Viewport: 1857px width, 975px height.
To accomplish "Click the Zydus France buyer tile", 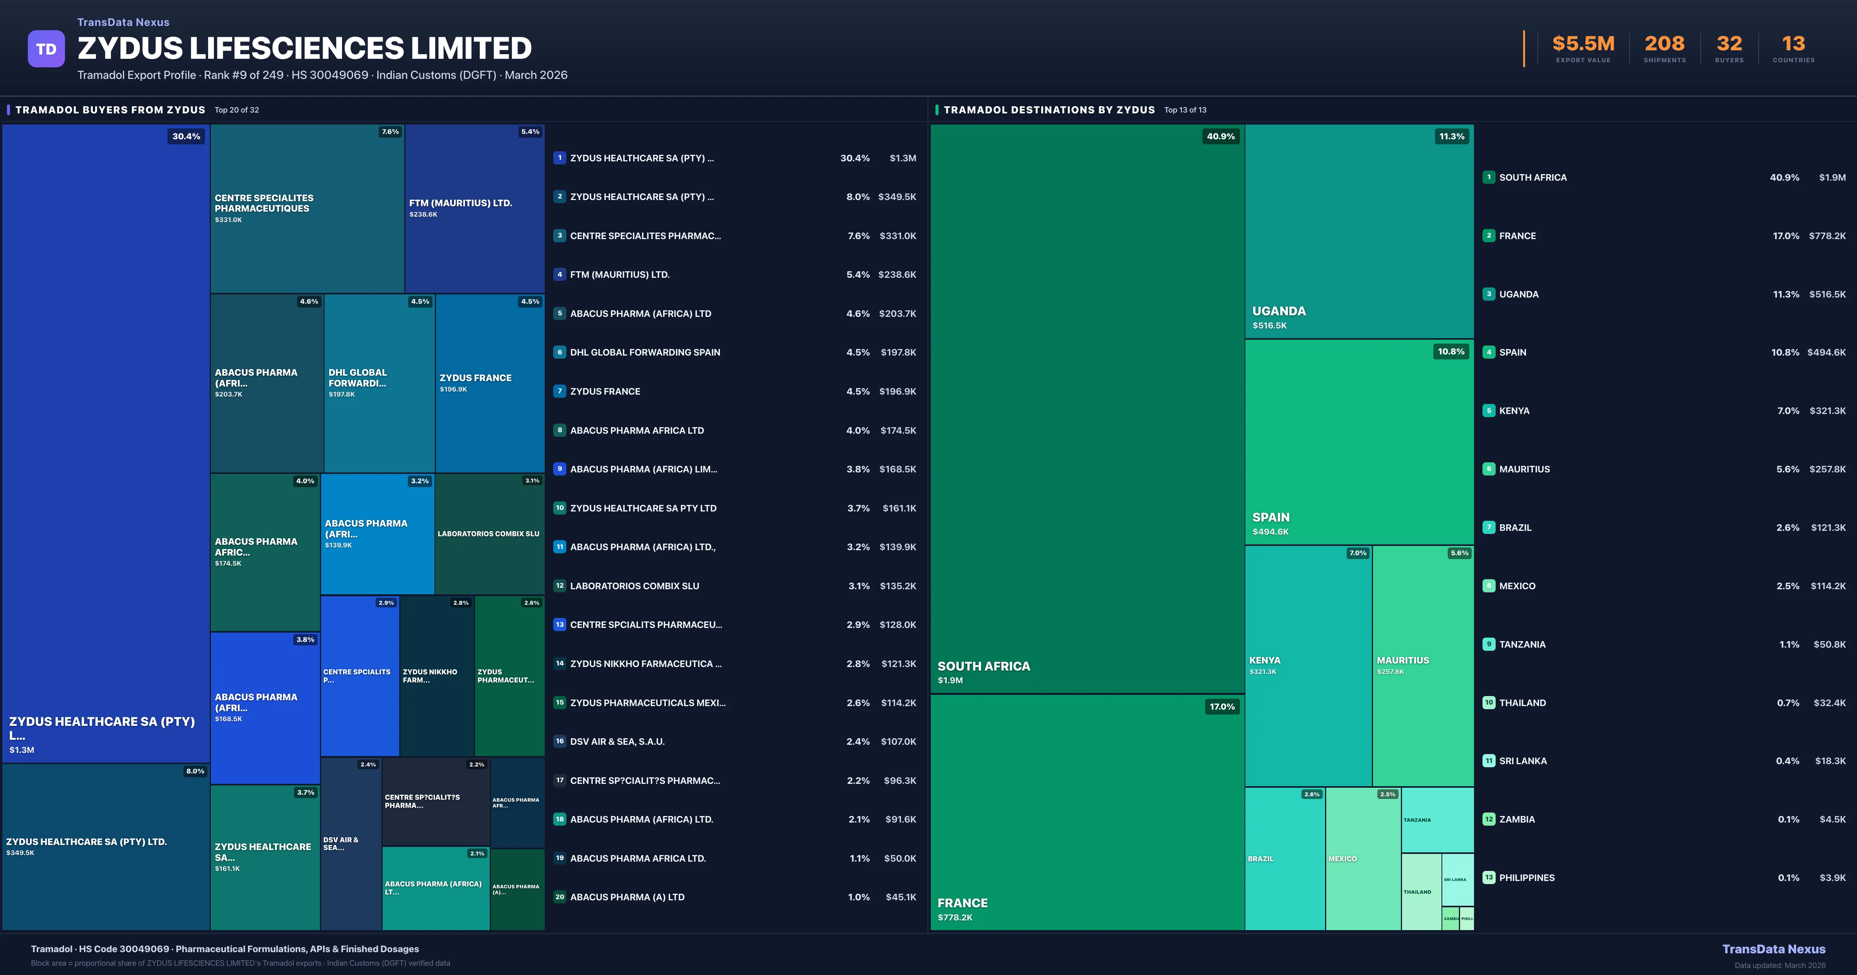I will point(489,383).
